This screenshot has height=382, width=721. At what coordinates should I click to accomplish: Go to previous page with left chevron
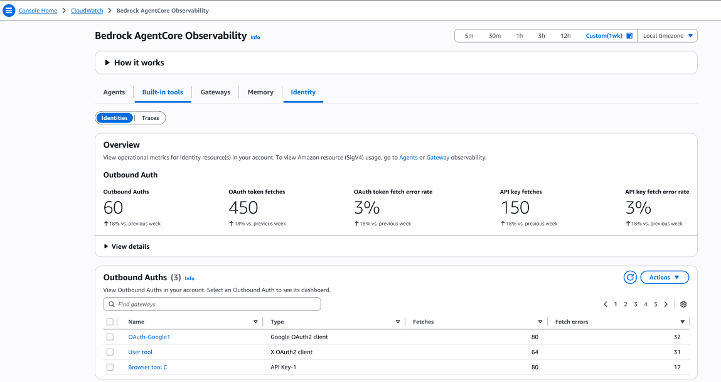(606, 304)
